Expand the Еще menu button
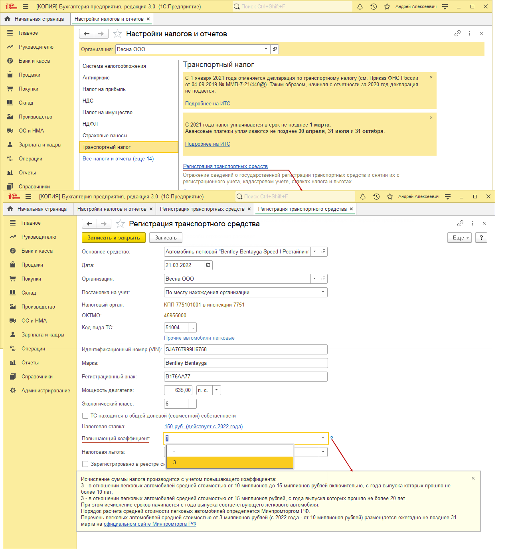Screen dimensions: 514x550 pos(460,237)
